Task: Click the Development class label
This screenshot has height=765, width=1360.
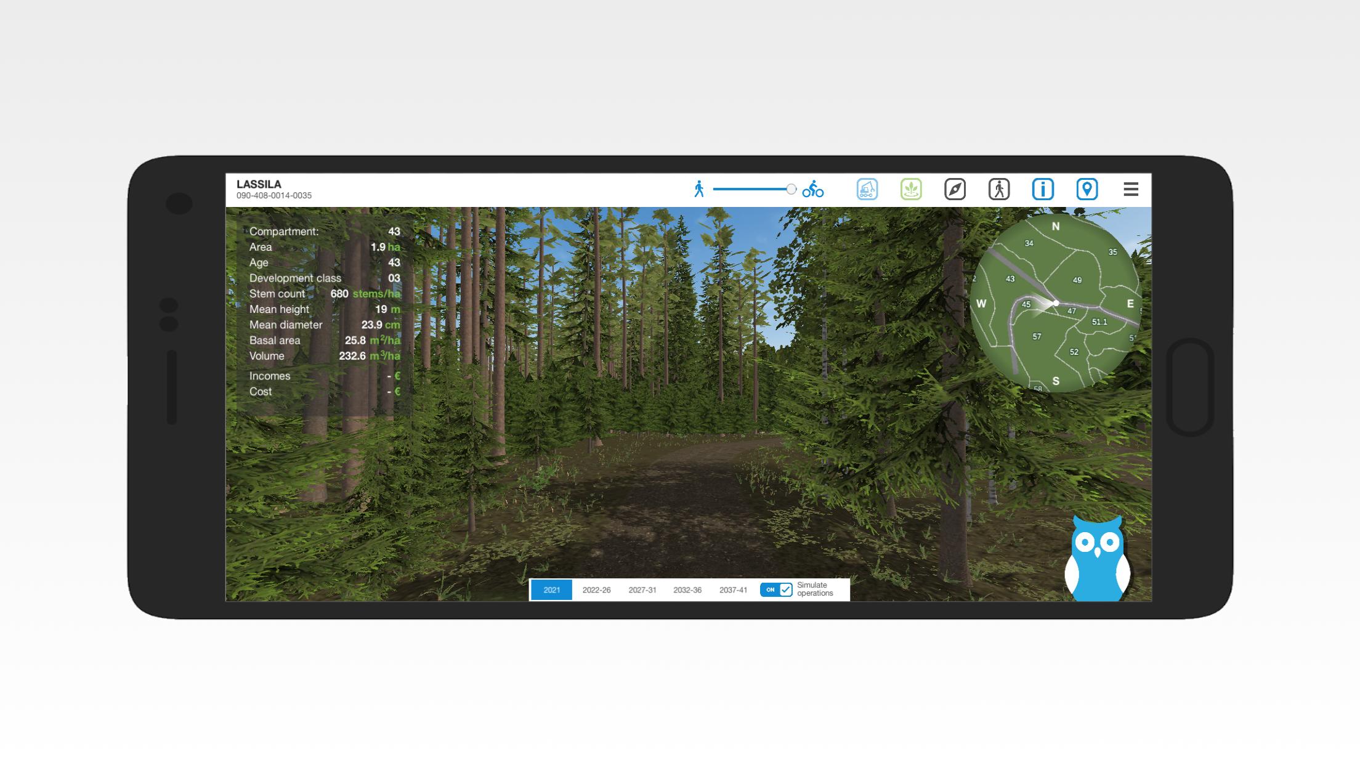Action: coord(295,278)
